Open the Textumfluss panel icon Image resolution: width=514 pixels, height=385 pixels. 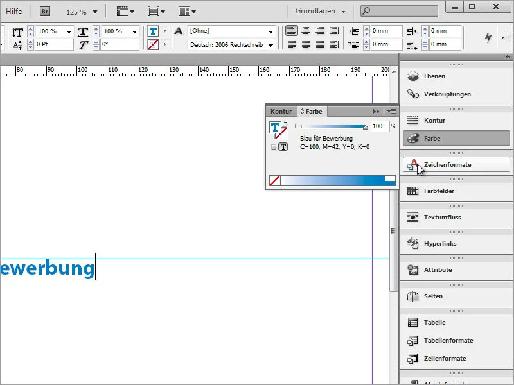(x=413, y=217)
